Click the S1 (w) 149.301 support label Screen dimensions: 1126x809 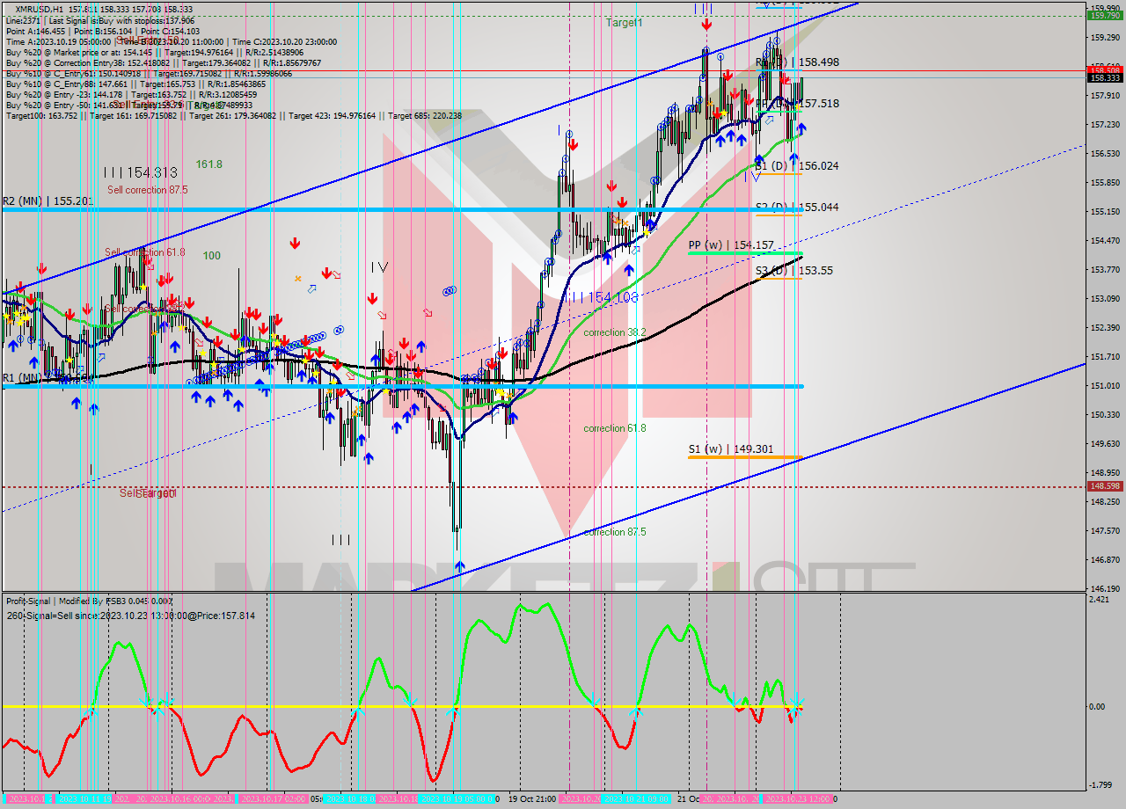click(x=730, y=449)
